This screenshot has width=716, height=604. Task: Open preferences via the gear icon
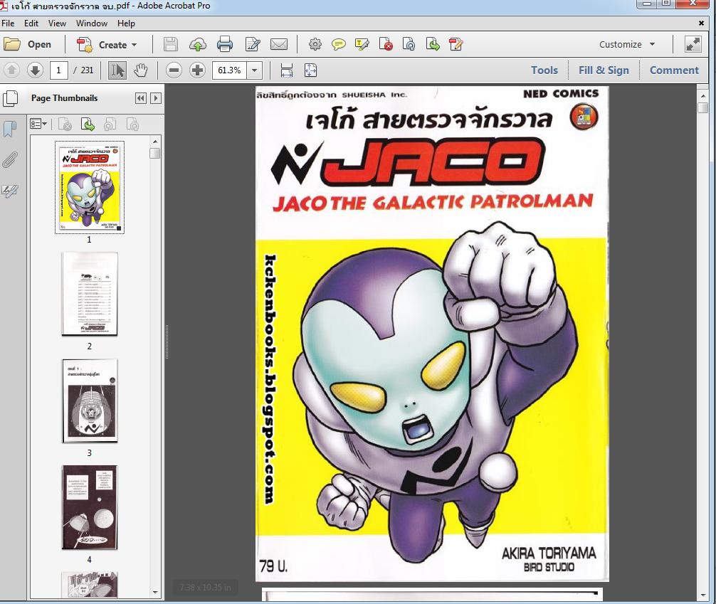click(x=315, y=44)
